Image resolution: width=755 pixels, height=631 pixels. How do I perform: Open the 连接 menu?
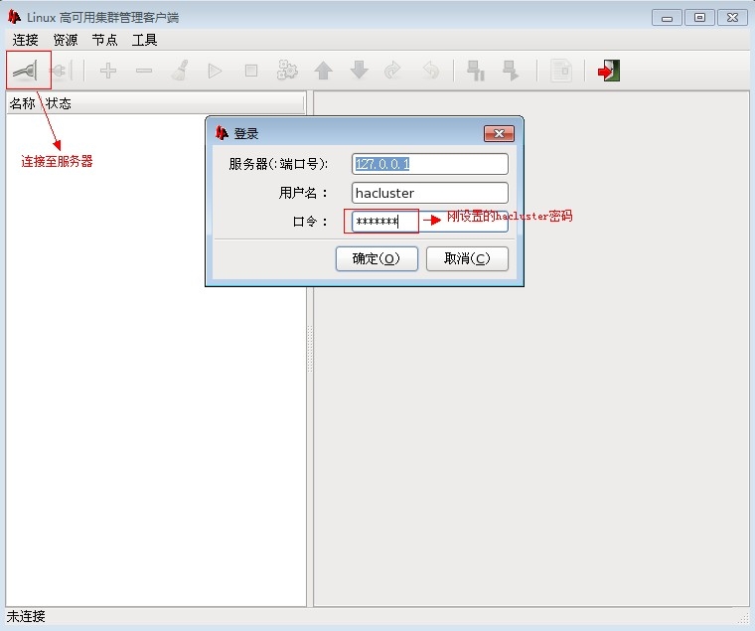25,40
